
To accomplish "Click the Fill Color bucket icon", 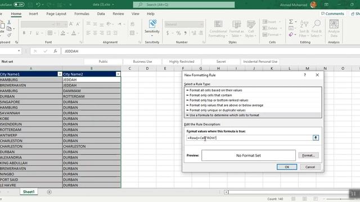I will [63, 33].
